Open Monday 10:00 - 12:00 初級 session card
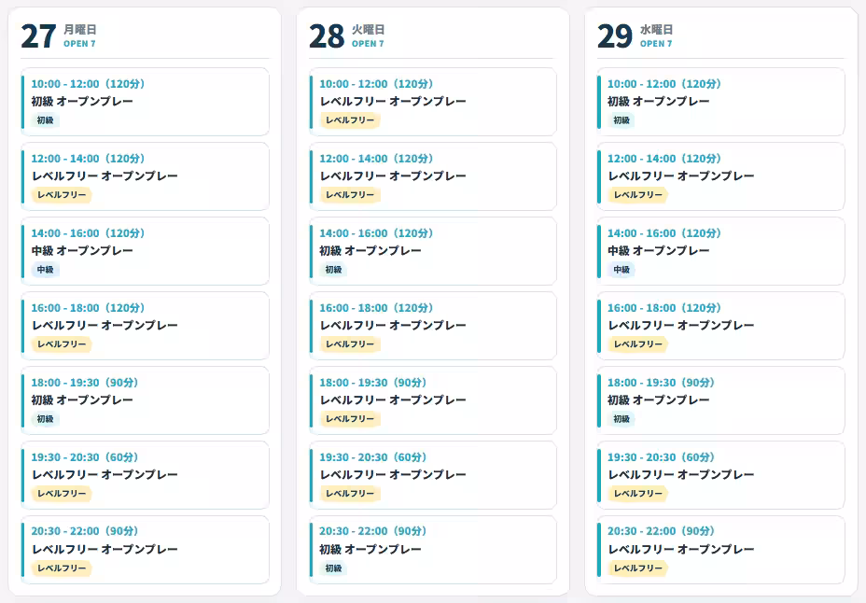Image resolution: width=866 pixels, height=603 pixels. [x=145, y=102]
